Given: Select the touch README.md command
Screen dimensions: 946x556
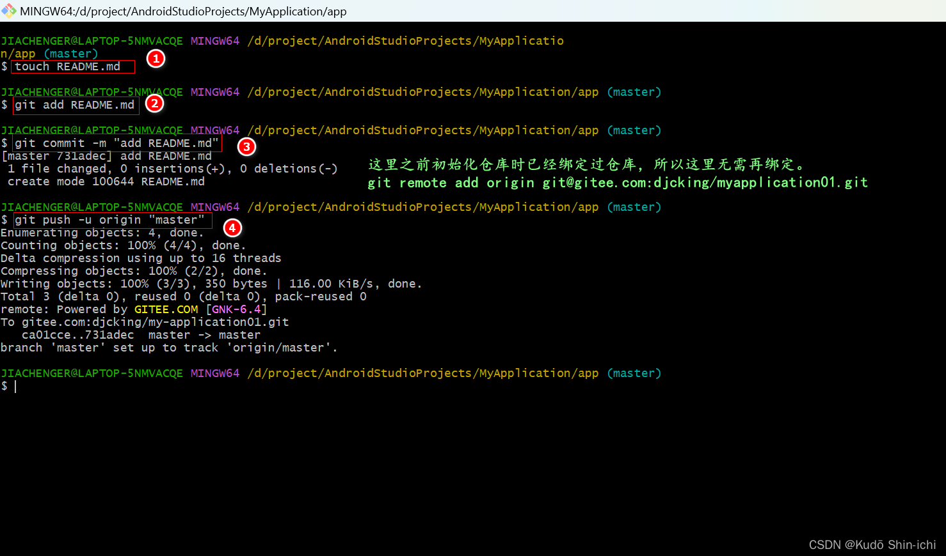Looking at the screenshot, I should 72,66.
